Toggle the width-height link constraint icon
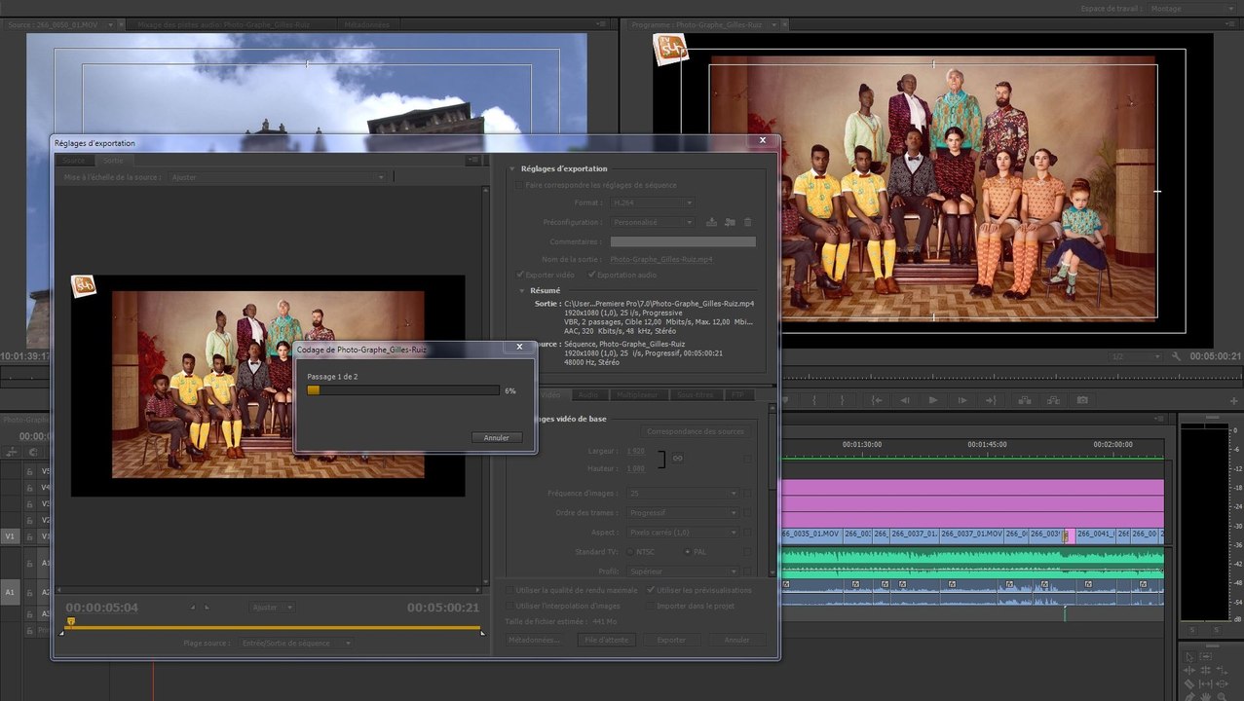The width and height of the screenshot is (1244, 701). click(x=678, y=458)
